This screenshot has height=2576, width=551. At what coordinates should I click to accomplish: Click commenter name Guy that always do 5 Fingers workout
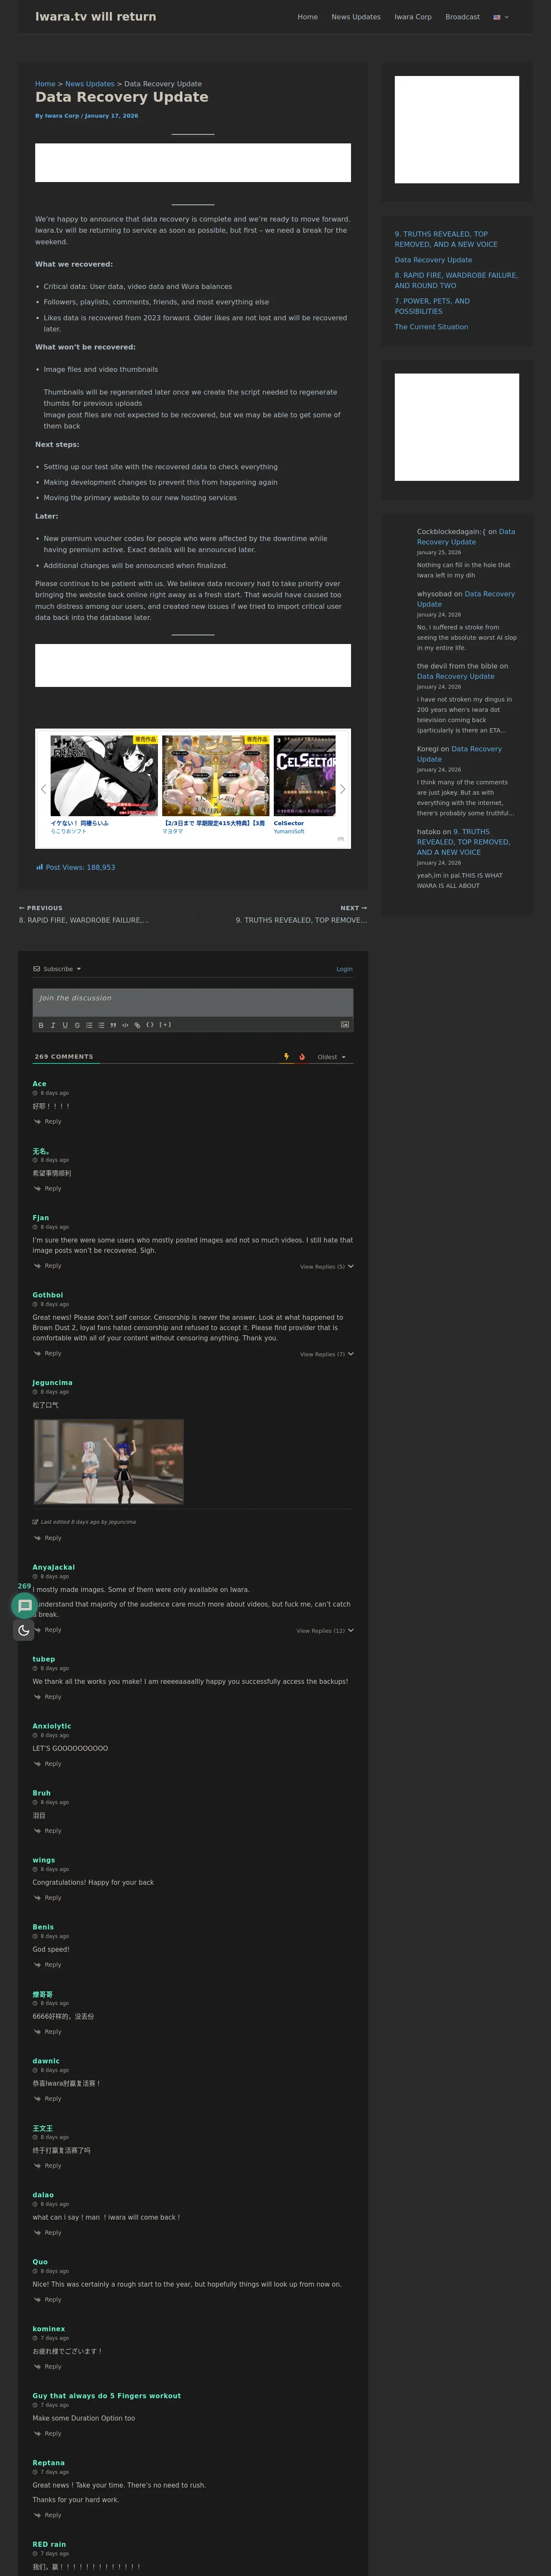coord(107,2396)
